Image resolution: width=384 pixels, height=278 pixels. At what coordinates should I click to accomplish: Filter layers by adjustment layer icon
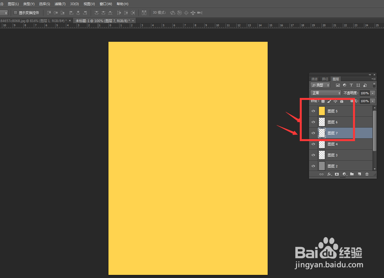coord(345,85)
